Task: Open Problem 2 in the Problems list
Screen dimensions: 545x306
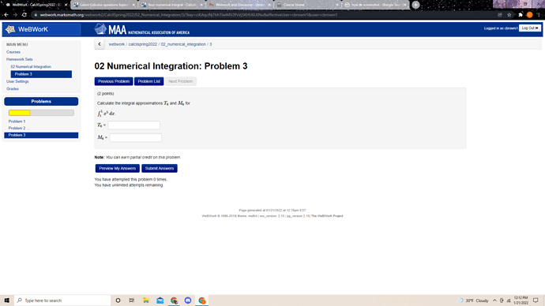Action: (x=17, y=129)
